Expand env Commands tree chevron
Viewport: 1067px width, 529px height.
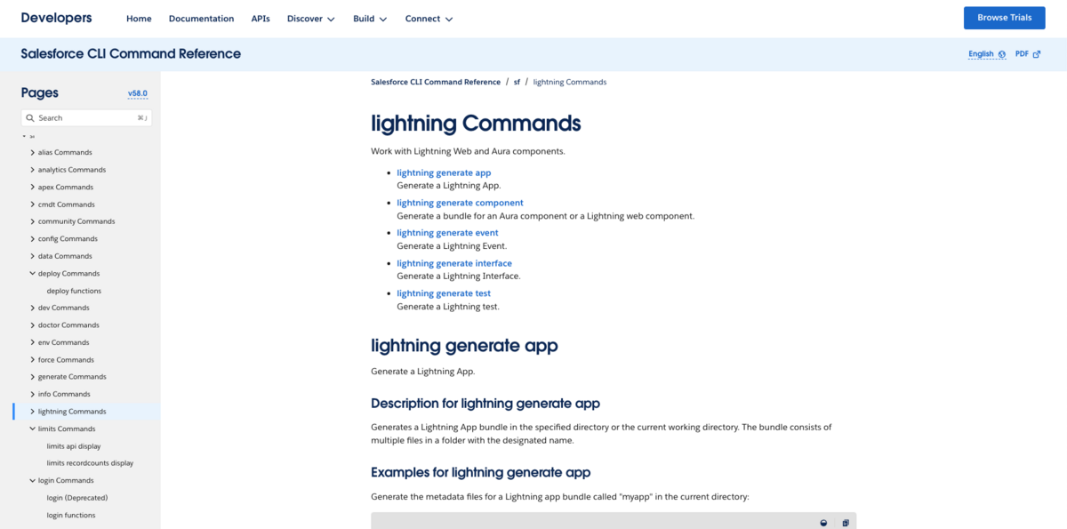click(33, 342)
